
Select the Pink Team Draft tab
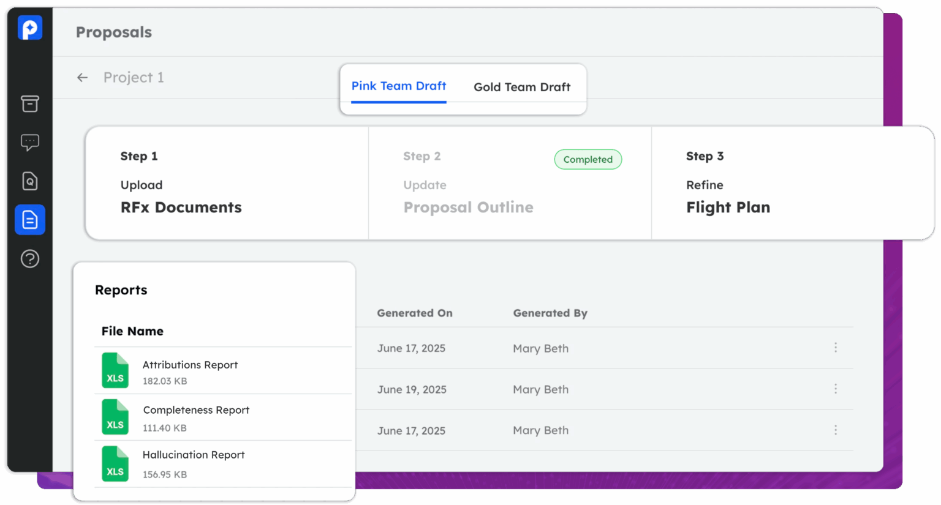398,86
